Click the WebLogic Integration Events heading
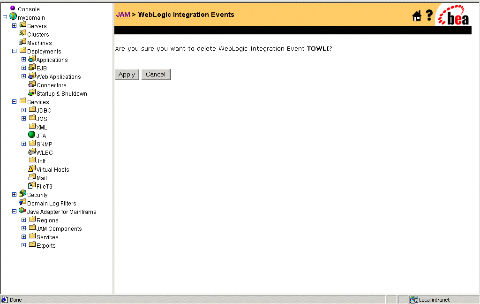The image size is (480, 304). [186, 15]
